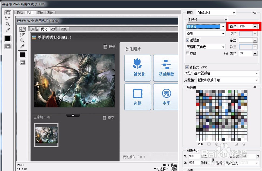Open the preset panel menu icon beside 预设
The image size is (262, 171).
click(254, 13)
